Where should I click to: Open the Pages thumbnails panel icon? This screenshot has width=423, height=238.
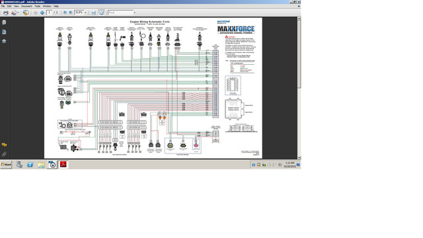pyautogui.click(x=4, y=32)
